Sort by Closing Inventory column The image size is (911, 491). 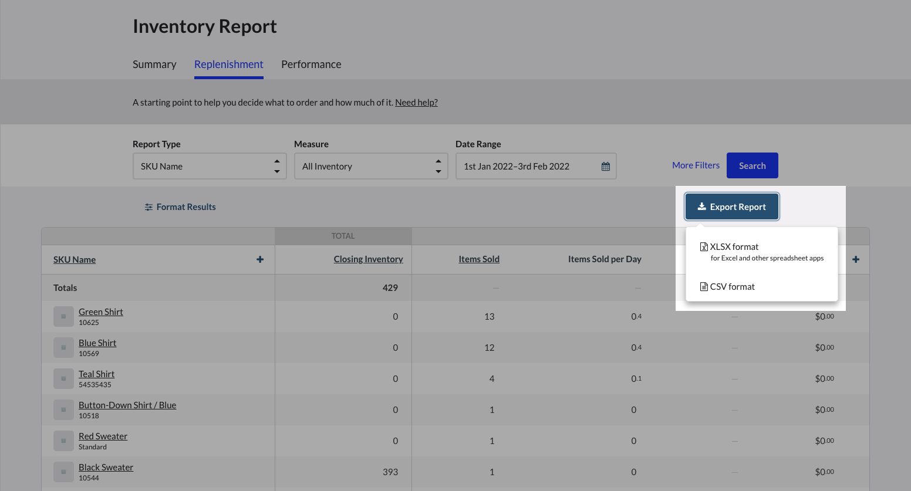click(368, 259)
